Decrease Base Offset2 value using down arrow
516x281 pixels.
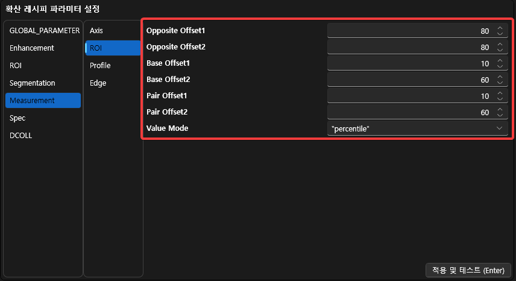point(500,82)
